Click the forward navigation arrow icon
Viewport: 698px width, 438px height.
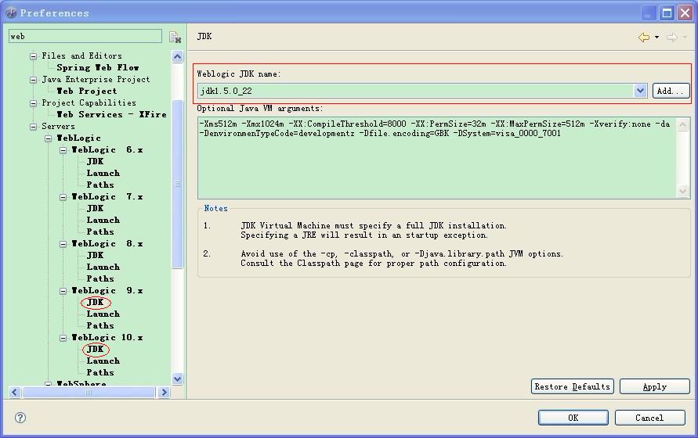click(x=672, y=38)
